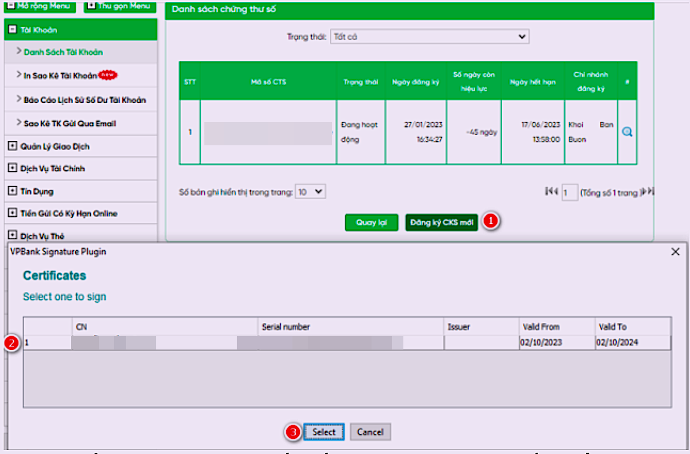The height and width of the screenshot is (454, 690).
Task: Open the records per page dropdown
Action: pos(310,192)
